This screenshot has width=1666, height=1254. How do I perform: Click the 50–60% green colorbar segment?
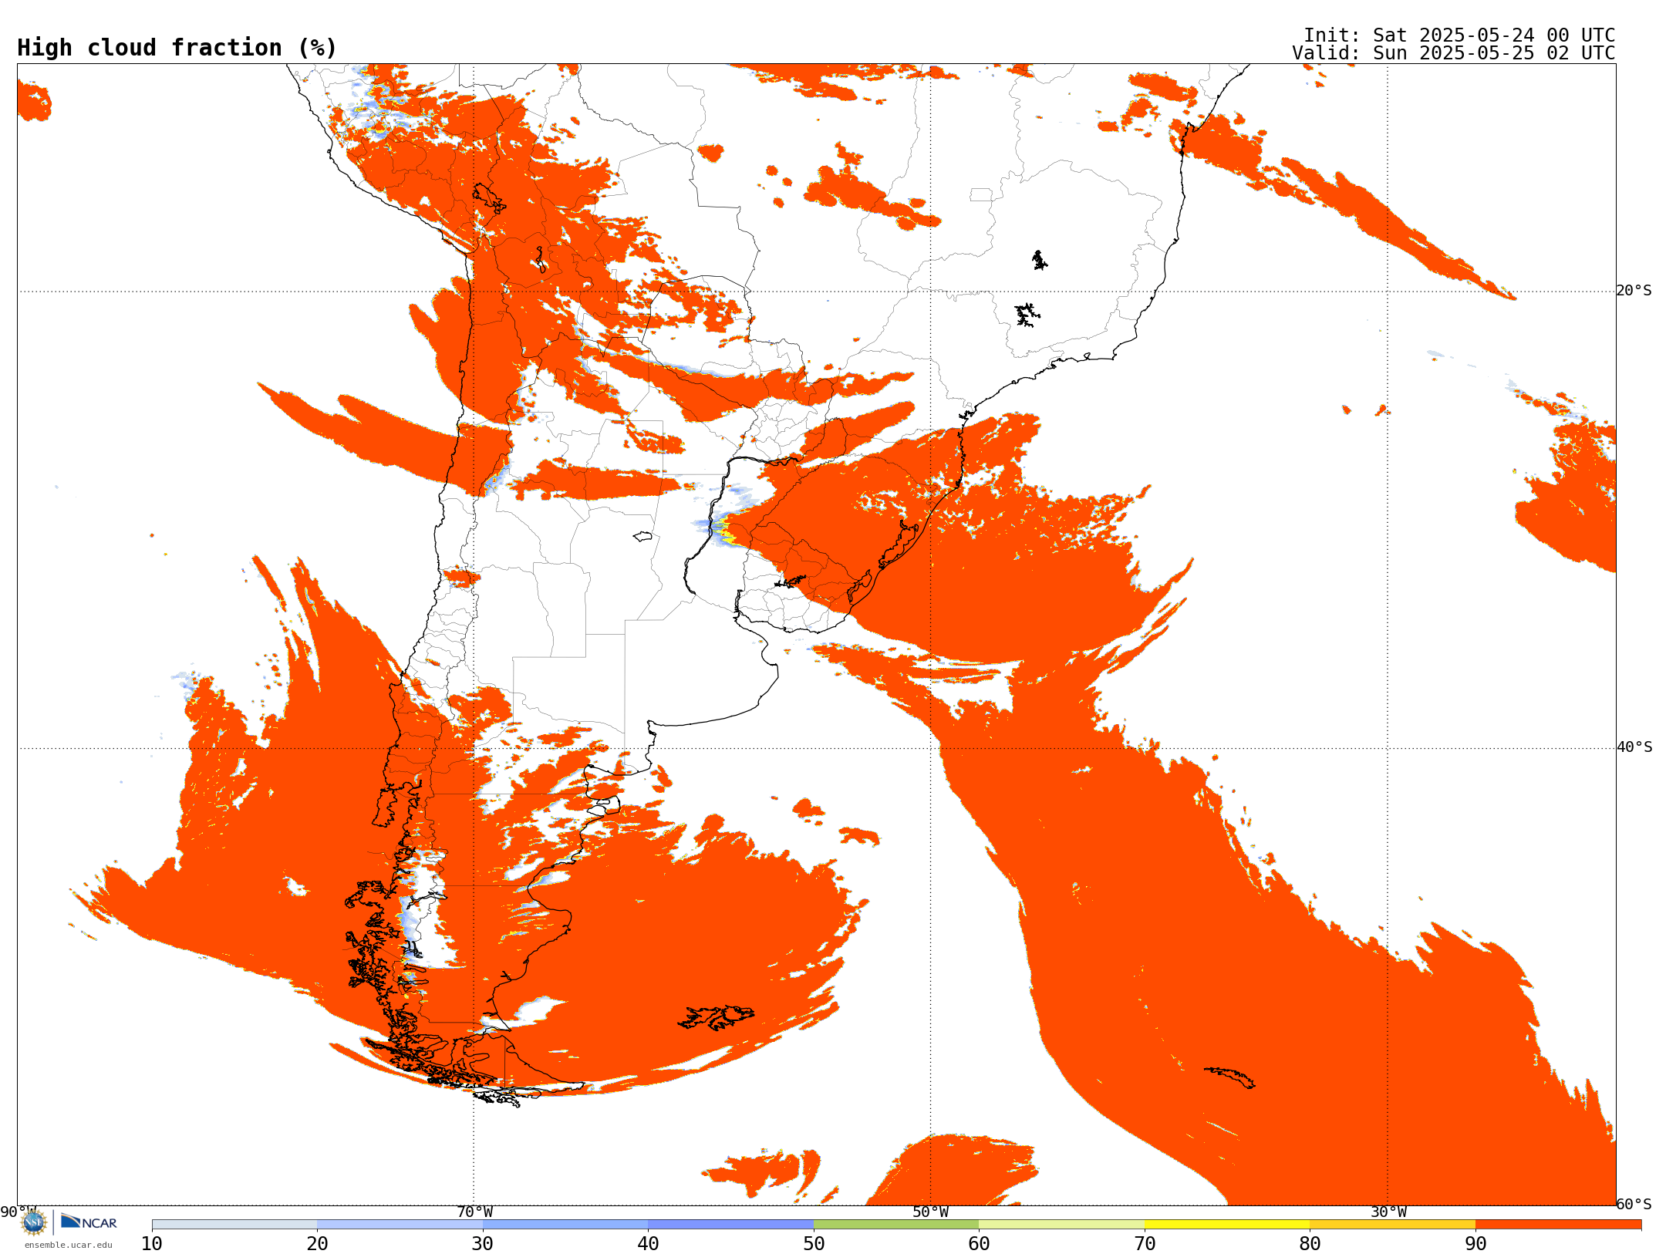click(x=896, y=1225)
